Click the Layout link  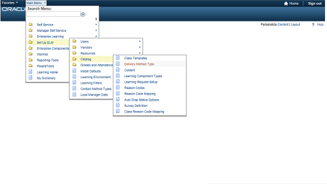click(295, 25)
